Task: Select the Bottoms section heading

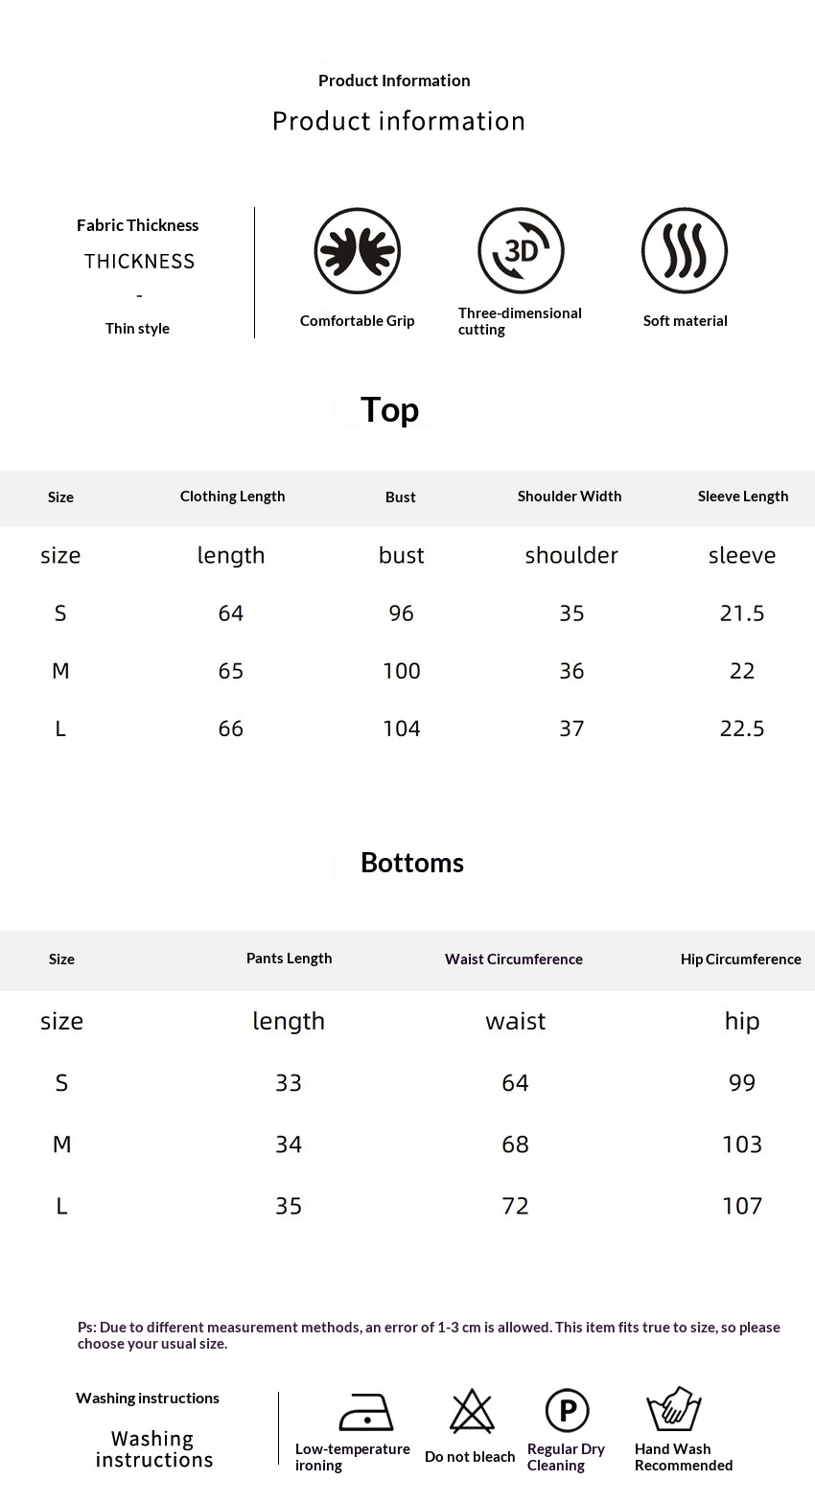Action: click(x=412, y=863)
